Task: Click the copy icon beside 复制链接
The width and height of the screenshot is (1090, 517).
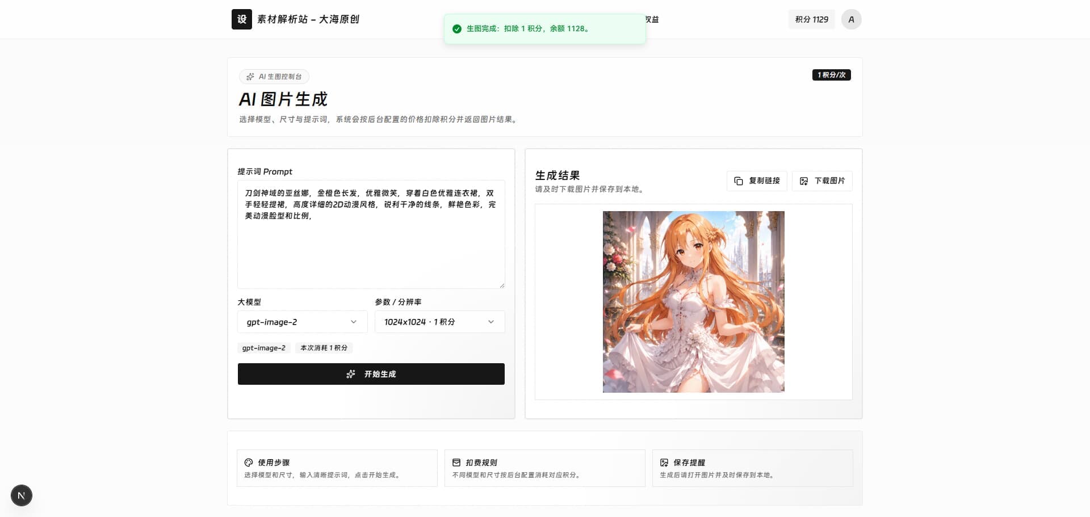Action: click(x=739, y=181)
